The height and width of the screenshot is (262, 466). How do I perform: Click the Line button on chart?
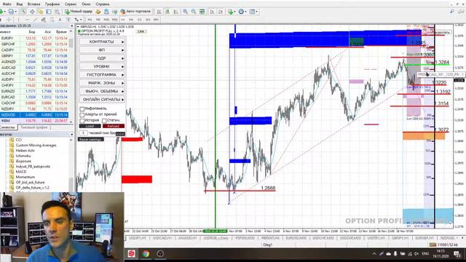point(141,31)
